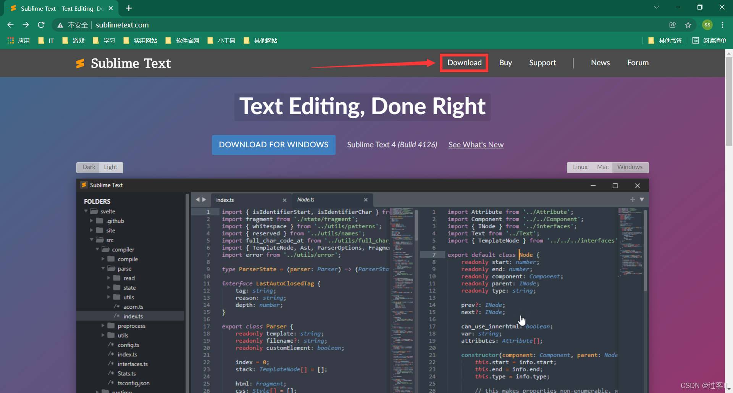The width and height of the screenshot is (733, 393).
Task: Go back to previous page
Action: pyautogui.click(x=10, y=25)
